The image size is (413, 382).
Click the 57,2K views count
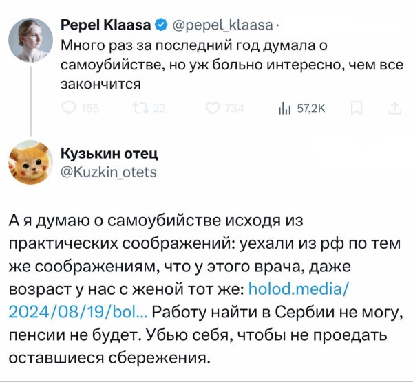coord(310,108)
